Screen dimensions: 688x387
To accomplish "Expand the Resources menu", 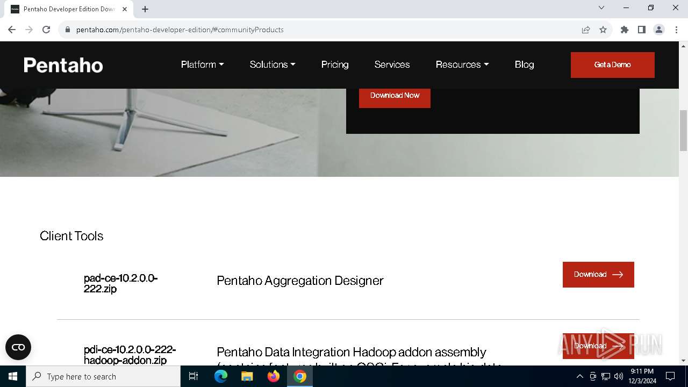I will (462, 64).
